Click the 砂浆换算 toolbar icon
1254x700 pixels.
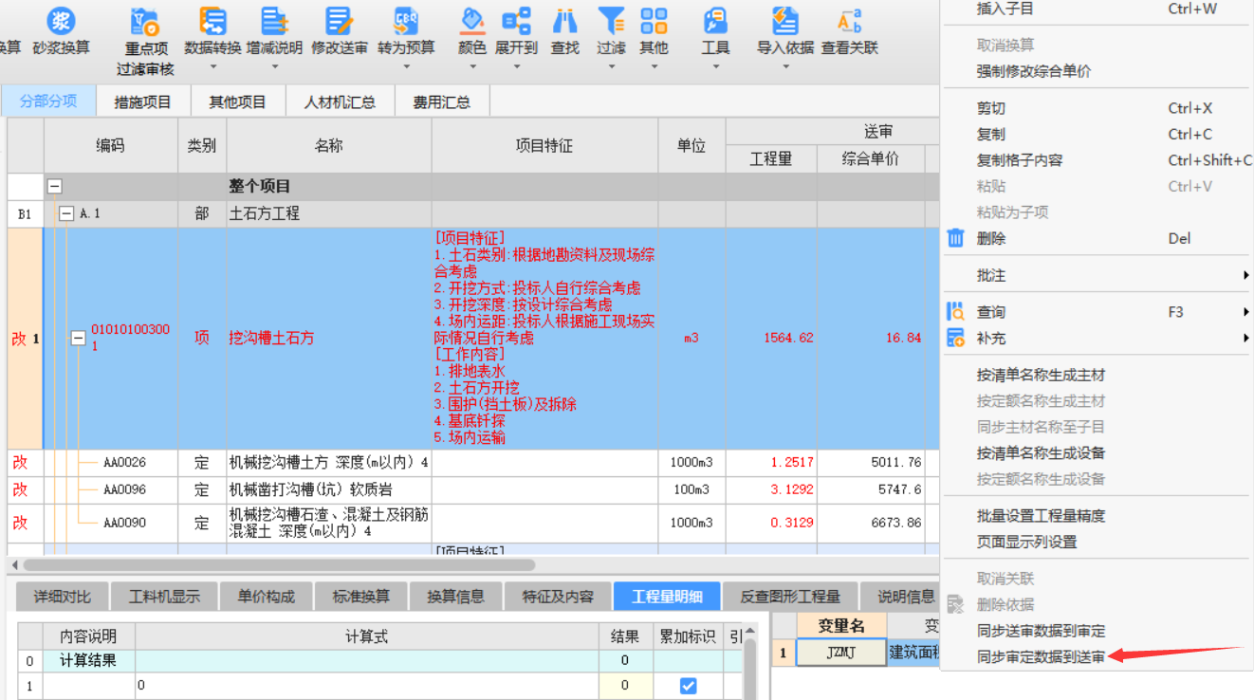(61, 20)
